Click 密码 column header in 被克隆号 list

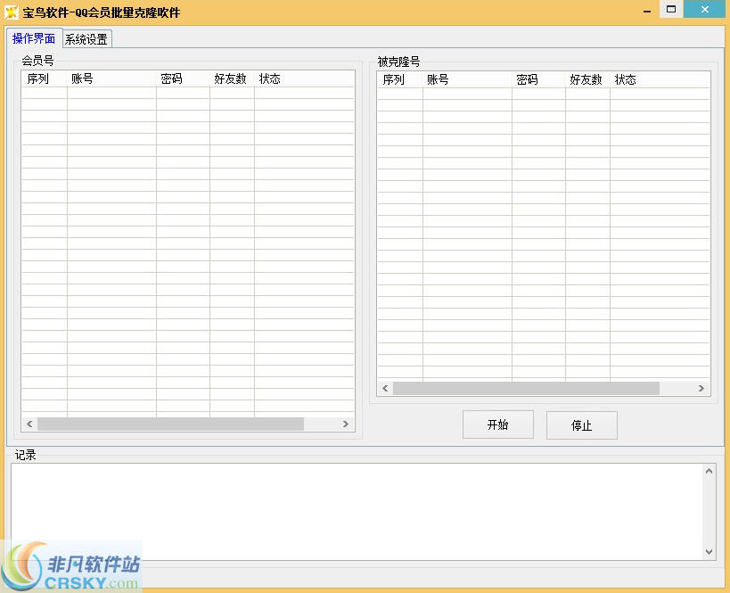(538, 79)
